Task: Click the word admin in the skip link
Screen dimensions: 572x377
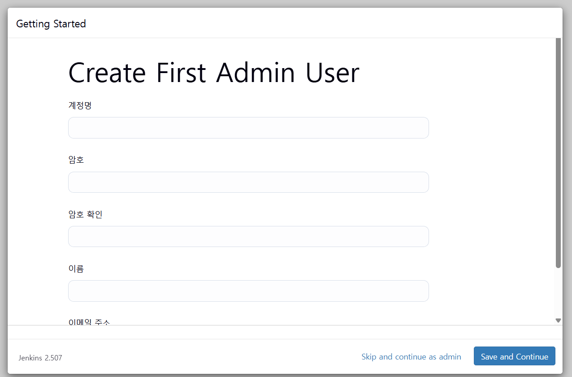Action: pyautogui.click(x=450, y=357)
